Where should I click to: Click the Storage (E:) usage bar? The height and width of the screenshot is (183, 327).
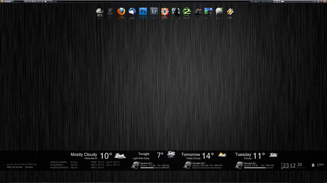(259, 168)
